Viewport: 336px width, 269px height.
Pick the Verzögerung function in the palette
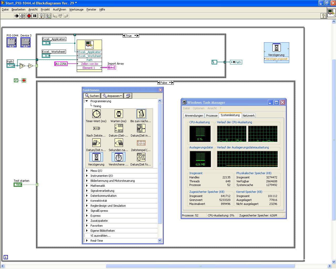coord(96,157)
